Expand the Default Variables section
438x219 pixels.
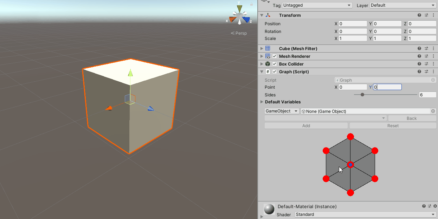tap(262, 102)
